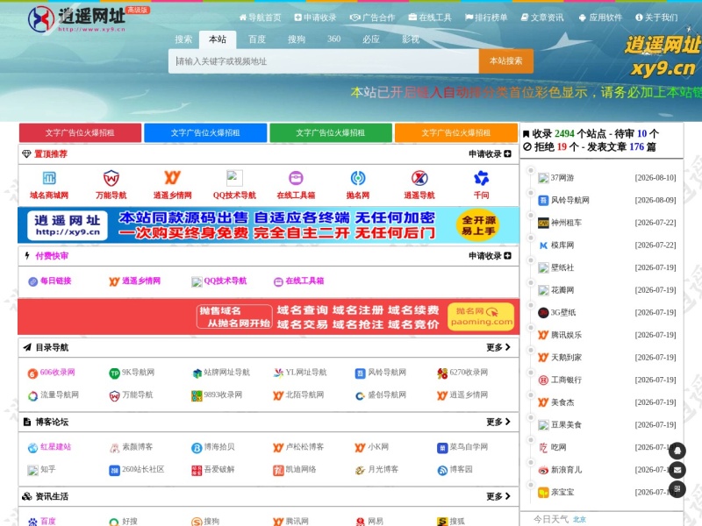Expand 更多 for 目录导航 section
Viewport: 702px width, 526px height.
coord(498,347)
